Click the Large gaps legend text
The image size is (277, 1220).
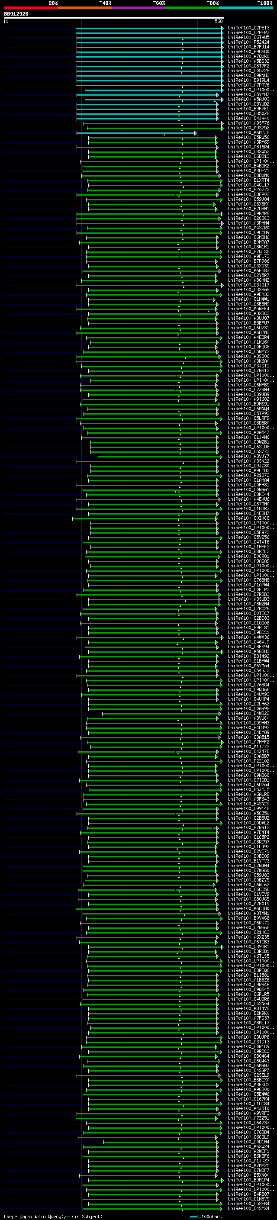pyautogui.click(x=18, y=1217)
